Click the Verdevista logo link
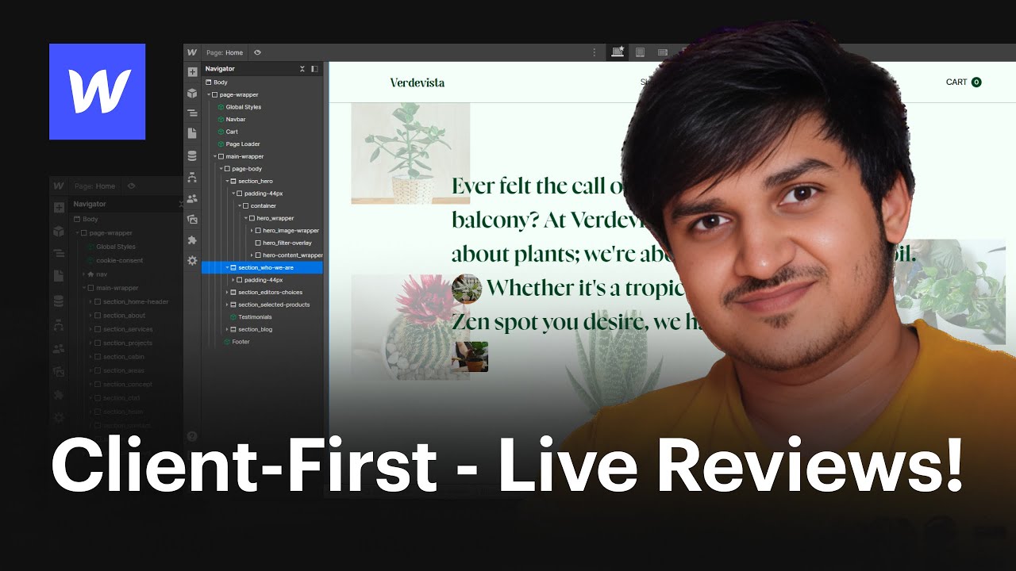1016x571 pixels. tap(418, 82)
